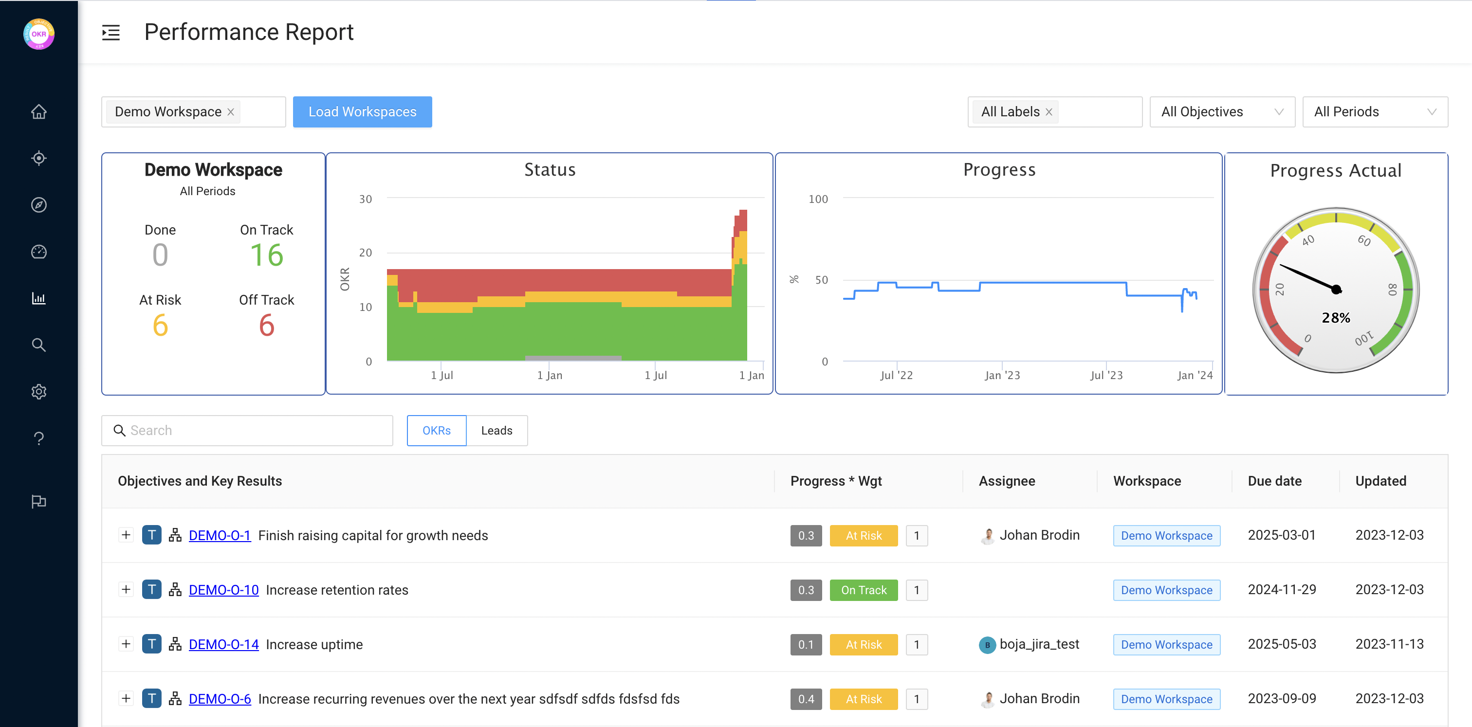Open the DEMO-O-10 objective link
Screen dimensions: 1472x727
click(x=223, y=590)
